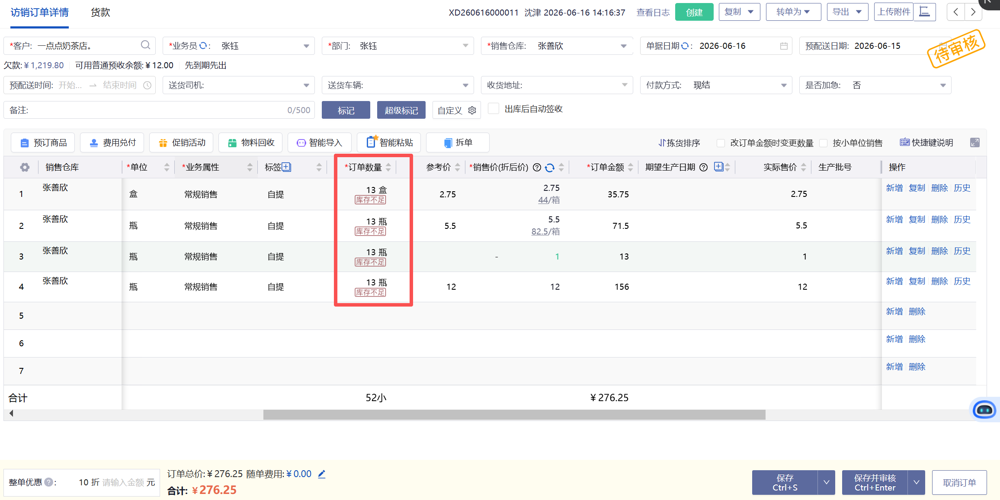Click the 期望生产日期 help question icon
The image size is (1000, 500).
[x=704, y=168]
